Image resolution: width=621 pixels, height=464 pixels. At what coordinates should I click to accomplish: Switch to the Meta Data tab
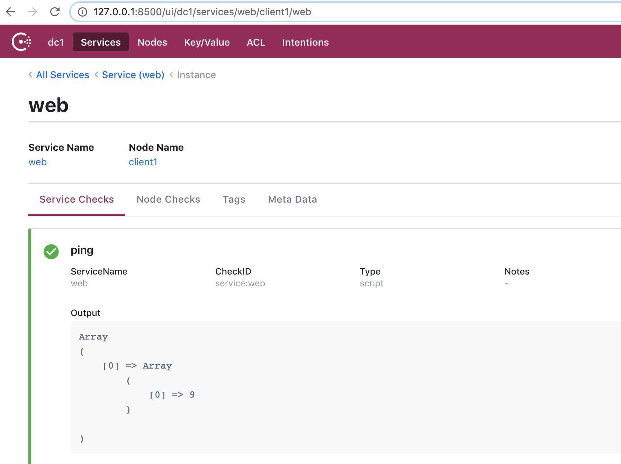point(292,199)
